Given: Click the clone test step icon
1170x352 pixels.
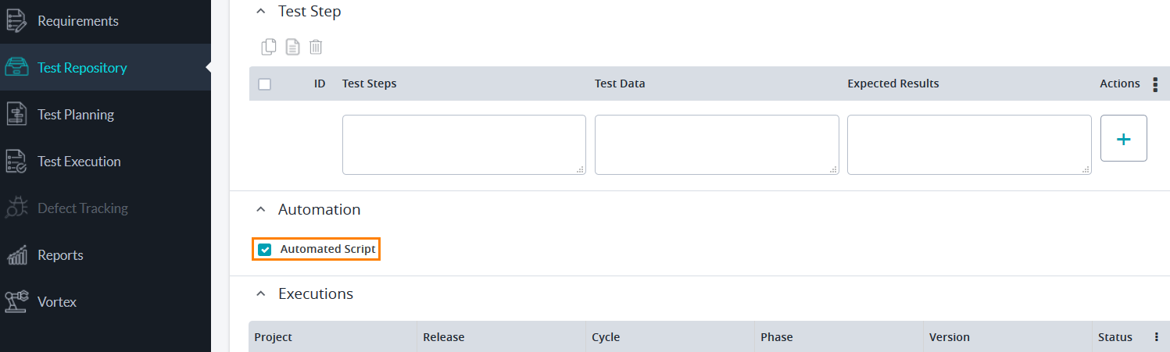Looking at the screenshot, I should click(269, 48).
